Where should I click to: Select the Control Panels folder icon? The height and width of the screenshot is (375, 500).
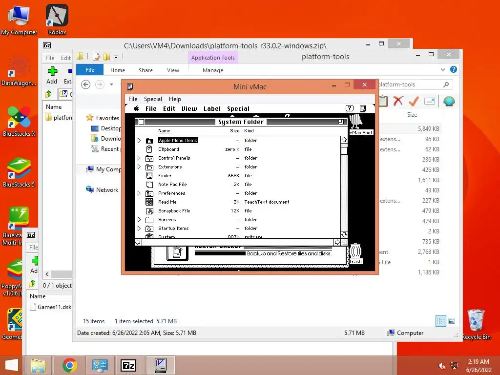149,158
